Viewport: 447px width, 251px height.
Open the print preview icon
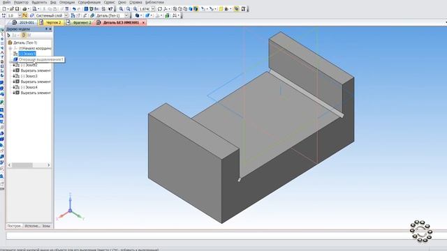point(34,9)
